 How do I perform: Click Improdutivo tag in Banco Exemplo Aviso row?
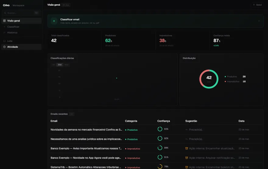(x=132, y=149)
